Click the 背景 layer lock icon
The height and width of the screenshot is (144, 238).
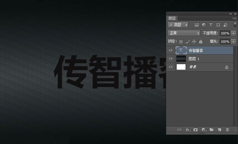point(227,67)
